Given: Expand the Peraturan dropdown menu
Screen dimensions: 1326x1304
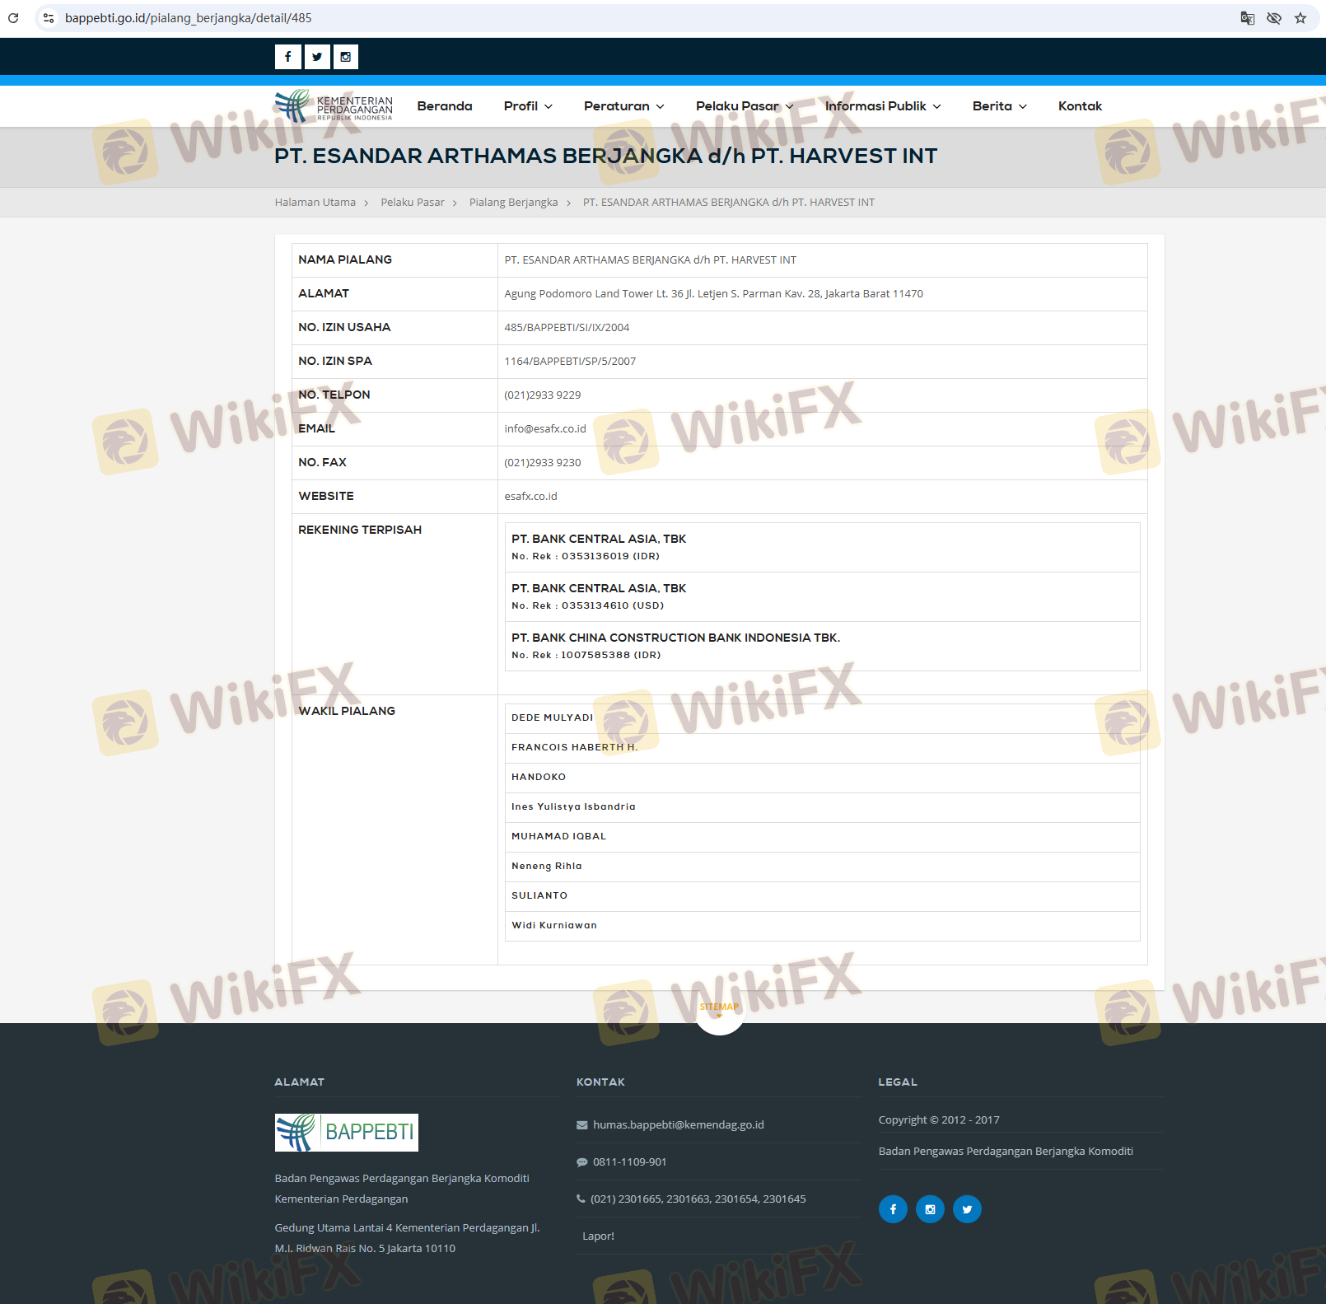Looking at the screenshot, I should pyautogui.click(x=623, y=106).
